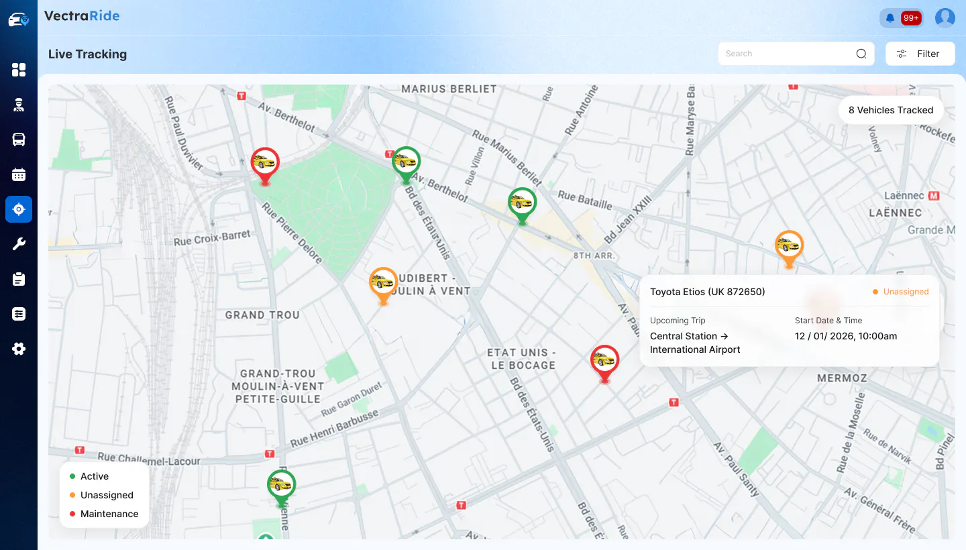Click the MERMOZ map label
This screenshot has width=966, height=550.
click(842, 378)
